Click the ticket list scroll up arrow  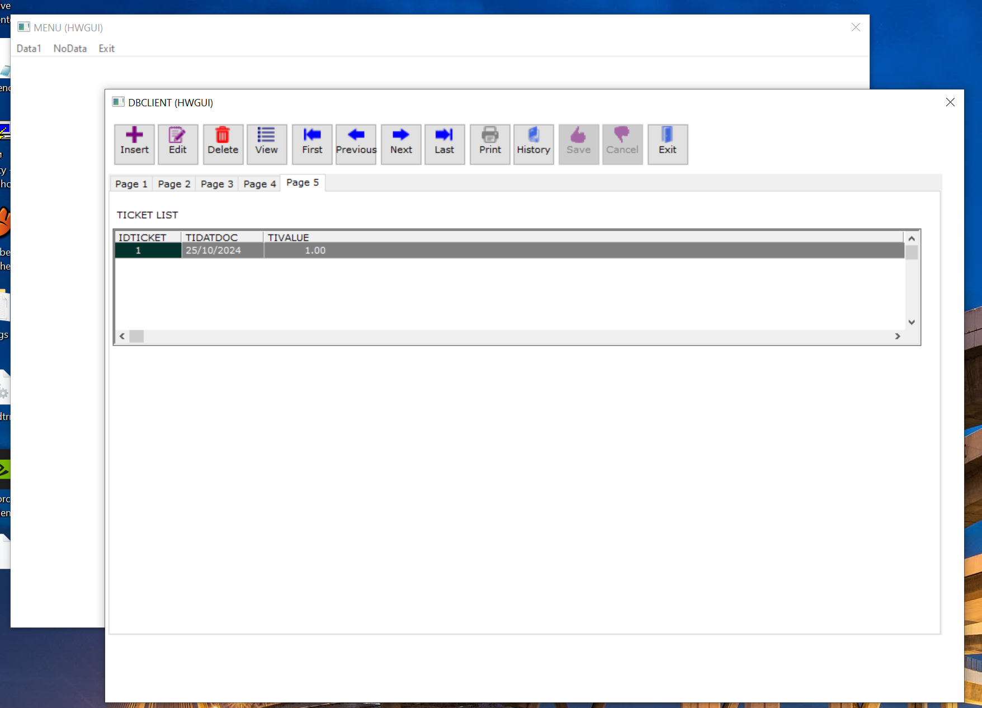click(x=912, y=238)
